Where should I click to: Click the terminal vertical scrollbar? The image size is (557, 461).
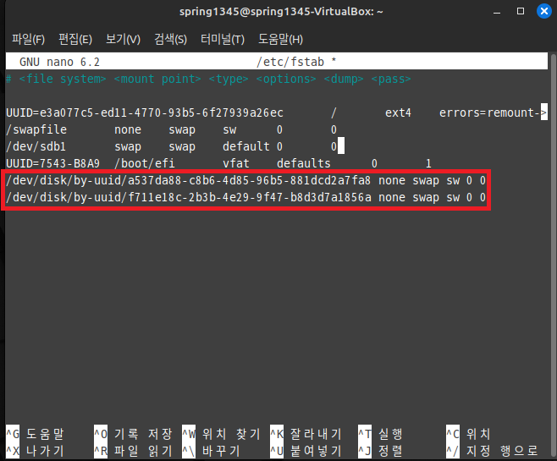(x=554, y=255)
